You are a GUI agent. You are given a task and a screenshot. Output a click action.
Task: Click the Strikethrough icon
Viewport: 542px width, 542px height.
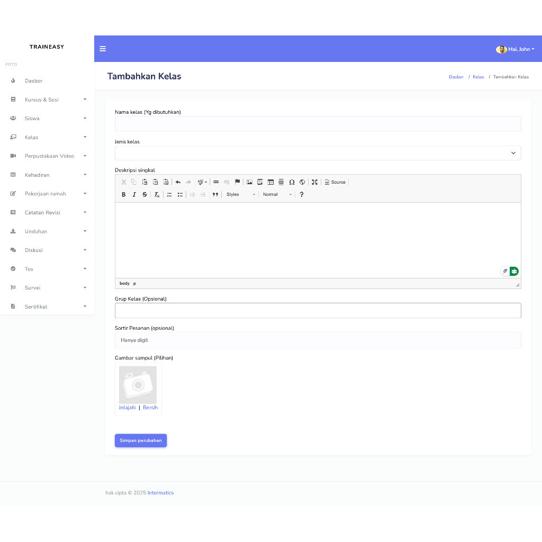(144, 195)
